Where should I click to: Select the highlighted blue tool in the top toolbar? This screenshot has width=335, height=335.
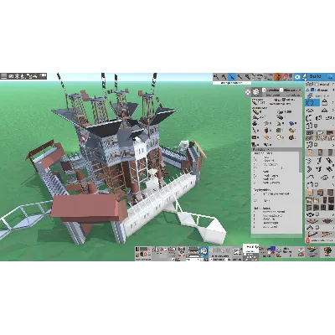point(232,77)
